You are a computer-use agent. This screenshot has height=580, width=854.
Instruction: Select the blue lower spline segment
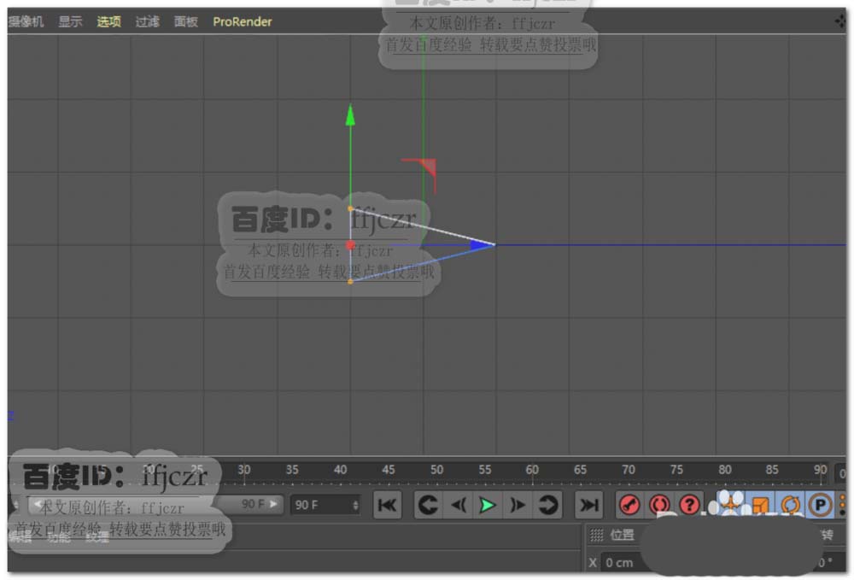(x=423, y=263)
